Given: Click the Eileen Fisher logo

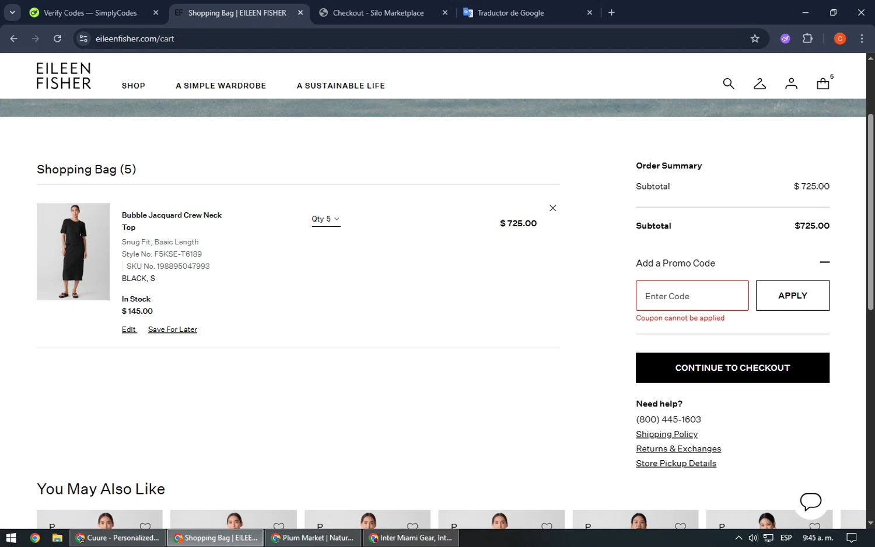Looking at the screenshot, I should [x=64, y=76].
